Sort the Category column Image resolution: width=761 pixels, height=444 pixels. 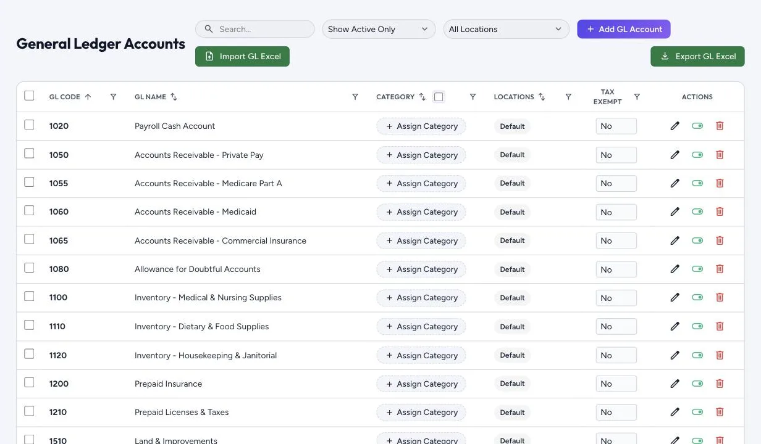423,97
